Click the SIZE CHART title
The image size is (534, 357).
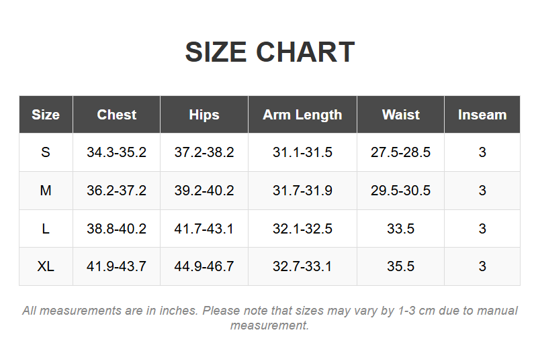tap(269, 52)
